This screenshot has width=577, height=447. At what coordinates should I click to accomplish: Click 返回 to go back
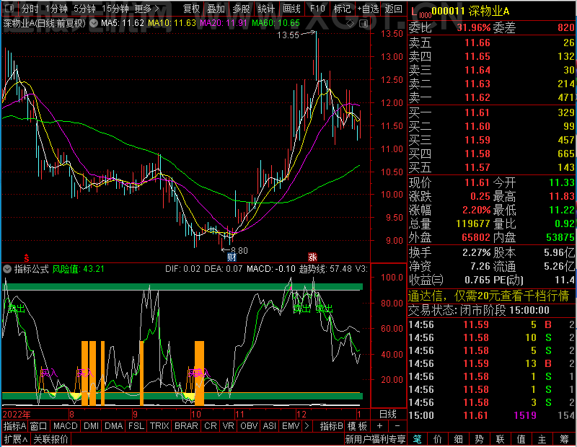(393, 9)
